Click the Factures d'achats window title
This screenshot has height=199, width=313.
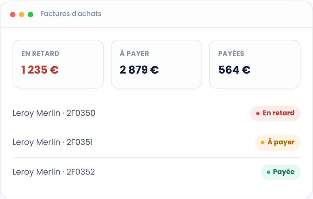[71, 14]
